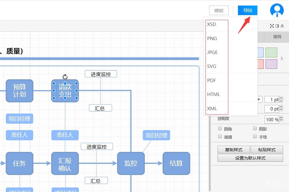The width and height of the screenshot is (289, 192).
Task: Pick the light purple style swatch
Action: [x=271, y=64]
